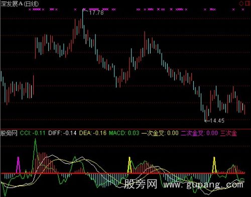Click the 17.78 high price label

click(96, 13)
